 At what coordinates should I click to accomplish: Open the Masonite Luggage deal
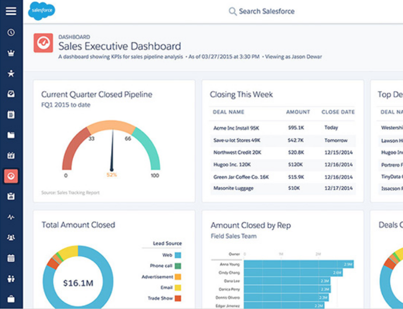(x=234, y=188)
